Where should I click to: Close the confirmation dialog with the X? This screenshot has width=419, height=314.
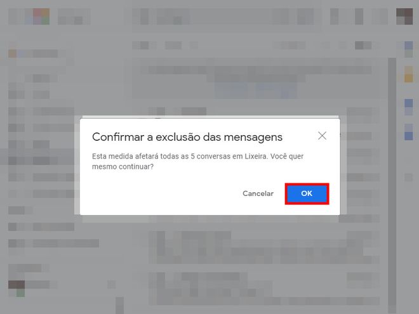(322, 136)
